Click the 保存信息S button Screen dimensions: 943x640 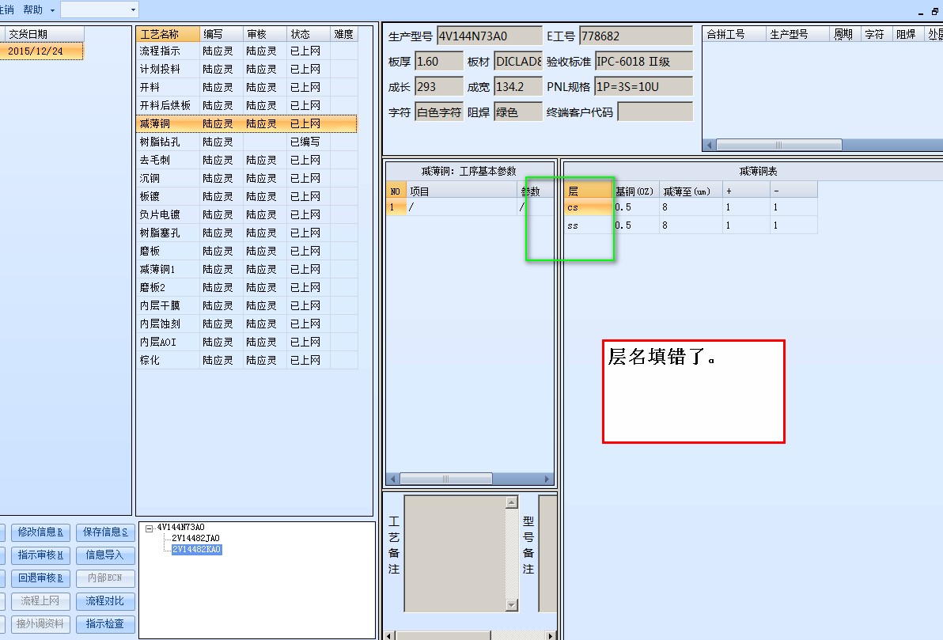click(x=105, y=532)
